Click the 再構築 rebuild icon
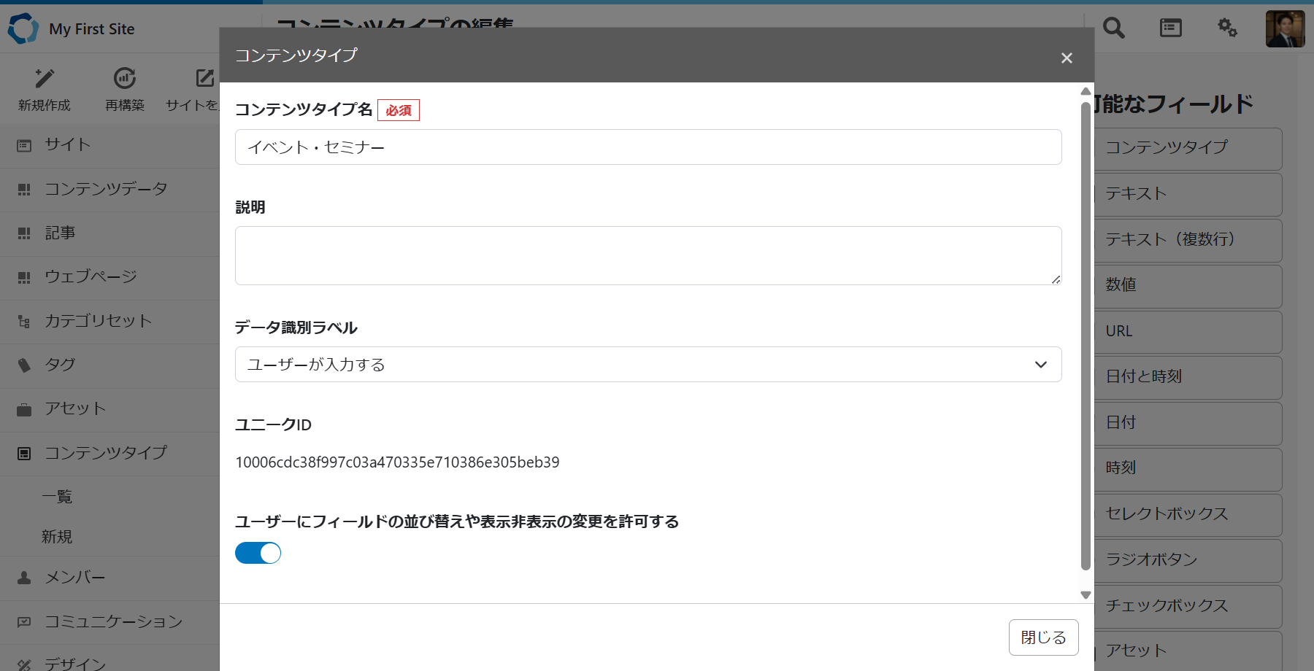Viewport: 1314px width, 671px height. [124, 78]
